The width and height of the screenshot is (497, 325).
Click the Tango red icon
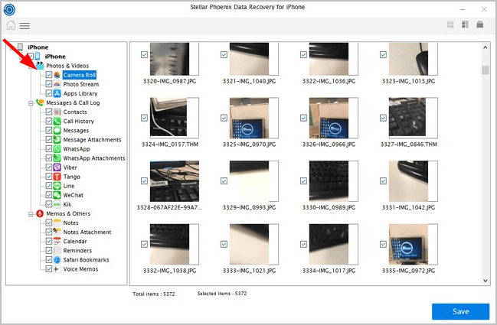pos(57,177)
